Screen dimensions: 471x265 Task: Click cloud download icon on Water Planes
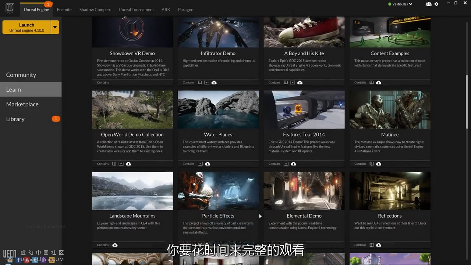click(x=208, y=164)
